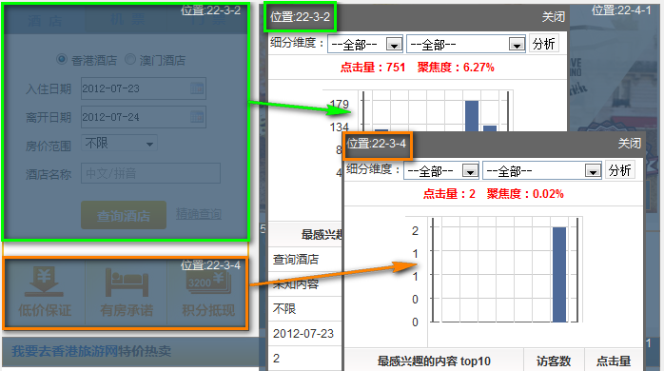
Task: Open calendar icon for 离开日期
Action: pos(197,117)
